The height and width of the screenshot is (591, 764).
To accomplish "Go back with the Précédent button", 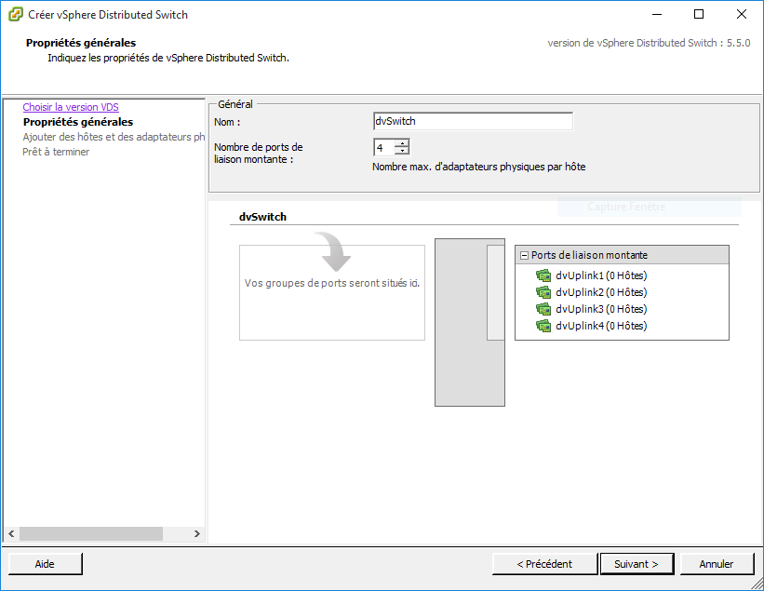I will click(x=544, y=564).
